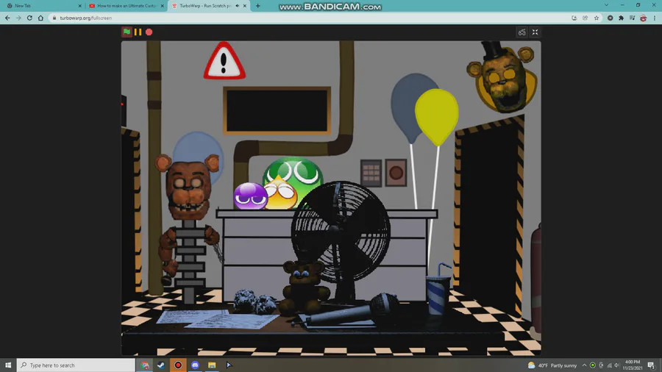Switch to the New Tab browser tab
Screen dimensions: 662x372
40,6
